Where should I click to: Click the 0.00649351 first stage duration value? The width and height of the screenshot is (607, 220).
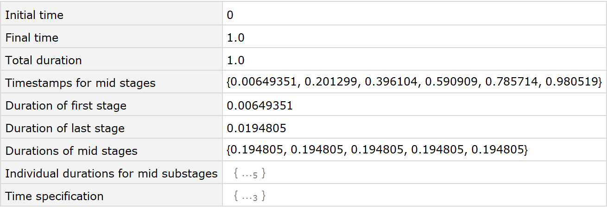pos(260,106)
